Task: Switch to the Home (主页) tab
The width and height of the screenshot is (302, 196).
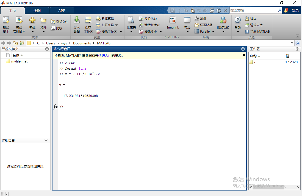Action: [x=13, y=11]
